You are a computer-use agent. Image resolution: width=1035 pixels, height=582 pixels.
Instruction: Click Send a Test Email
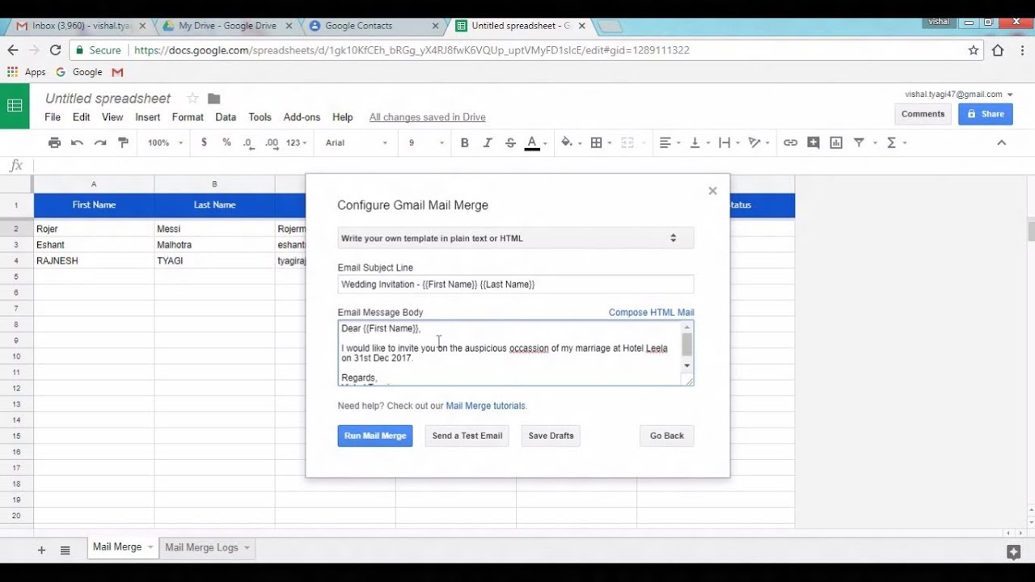click(x=467, y=436)
